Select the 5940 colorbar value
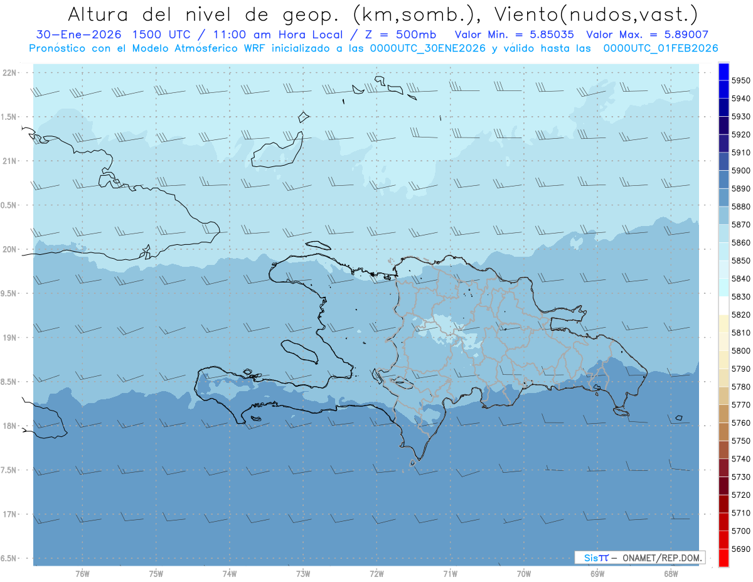The width and height of the screenshot is (753, 582). coord(741,99)
